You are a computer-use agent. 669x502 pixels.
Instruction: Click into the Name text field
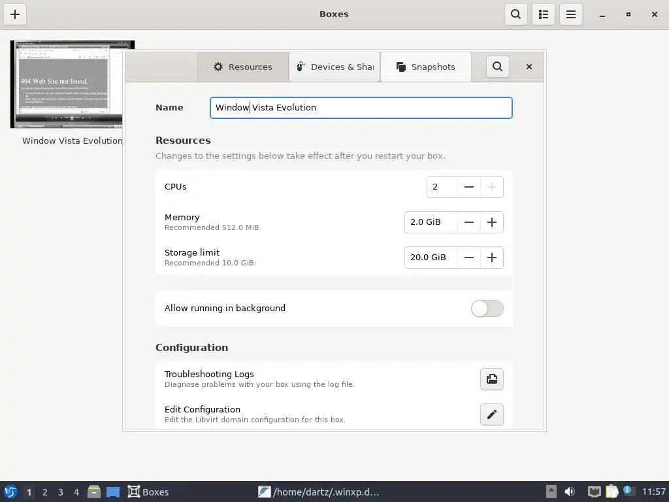pos(361,108)
